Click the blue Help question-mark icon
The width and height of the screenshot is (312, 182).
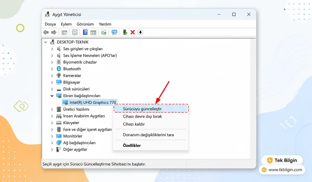coord(85,32)
